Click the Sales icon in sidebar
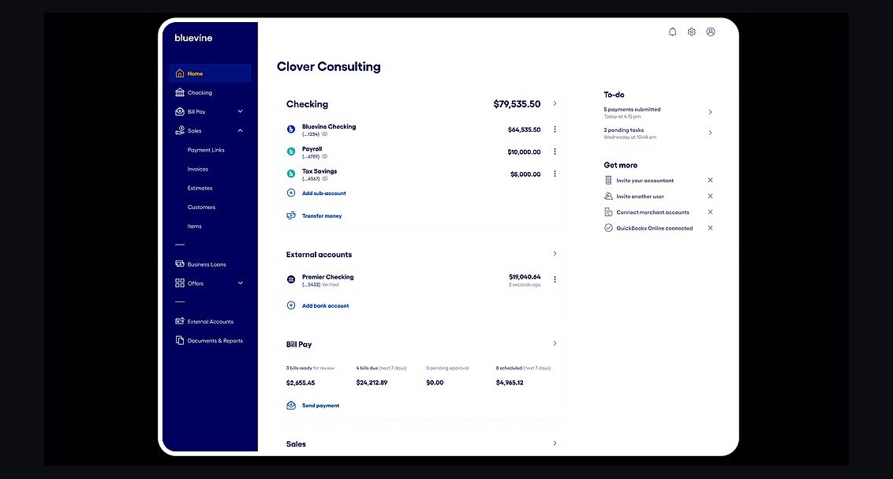The height and width of the screenshot is (479, 893). 180,130
